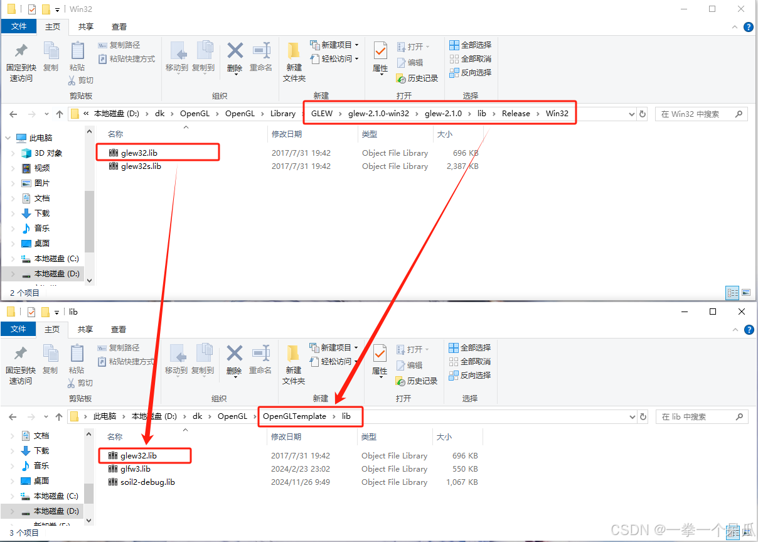Click the 历史记录 (History) icon

(417, 79)
